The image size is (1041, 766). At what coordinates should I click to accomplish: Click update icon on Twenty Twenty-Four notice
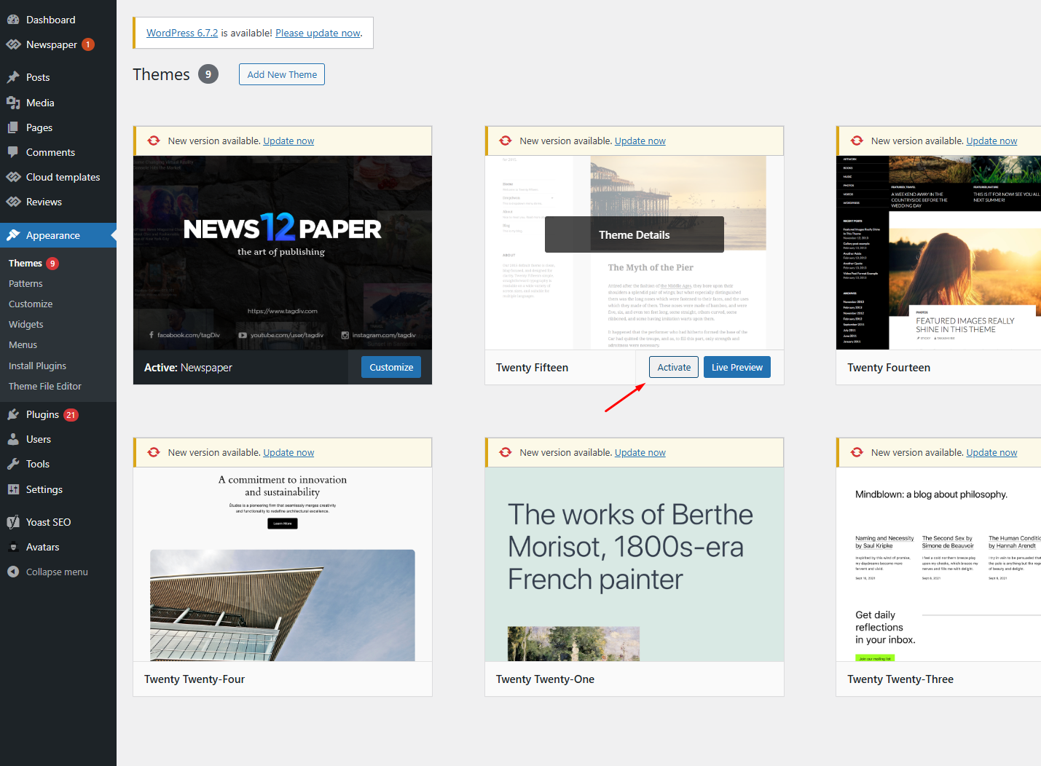[x=154, y=452]
